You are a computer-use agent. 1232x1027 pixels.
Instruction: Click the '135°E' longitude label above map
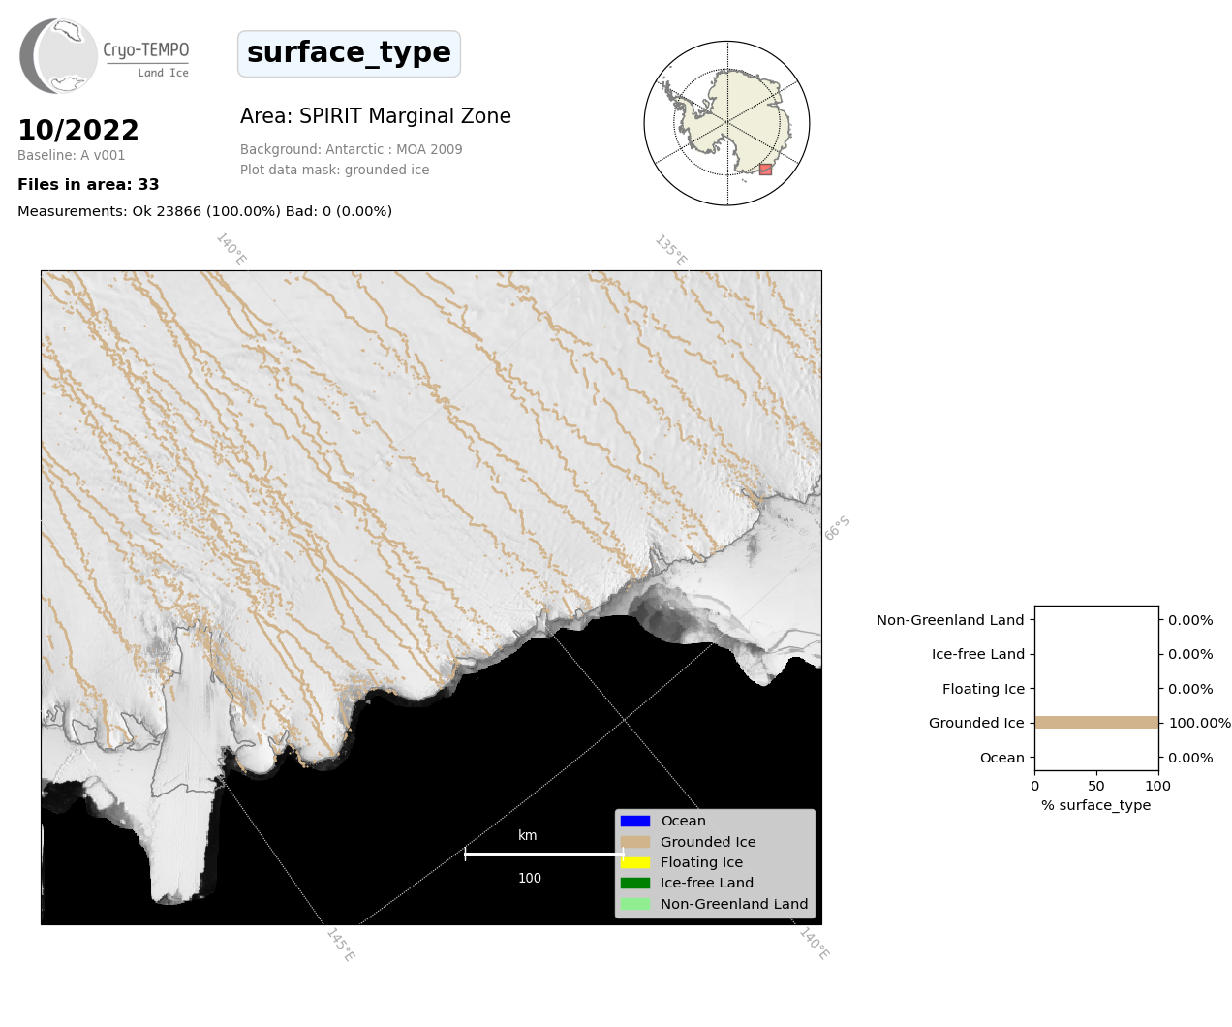point(670,250)
